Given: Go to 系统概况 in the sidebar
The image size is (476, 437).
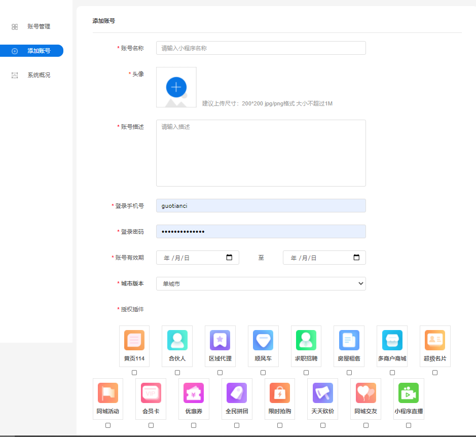Looking at the screenshot, I should pos(39,75).
